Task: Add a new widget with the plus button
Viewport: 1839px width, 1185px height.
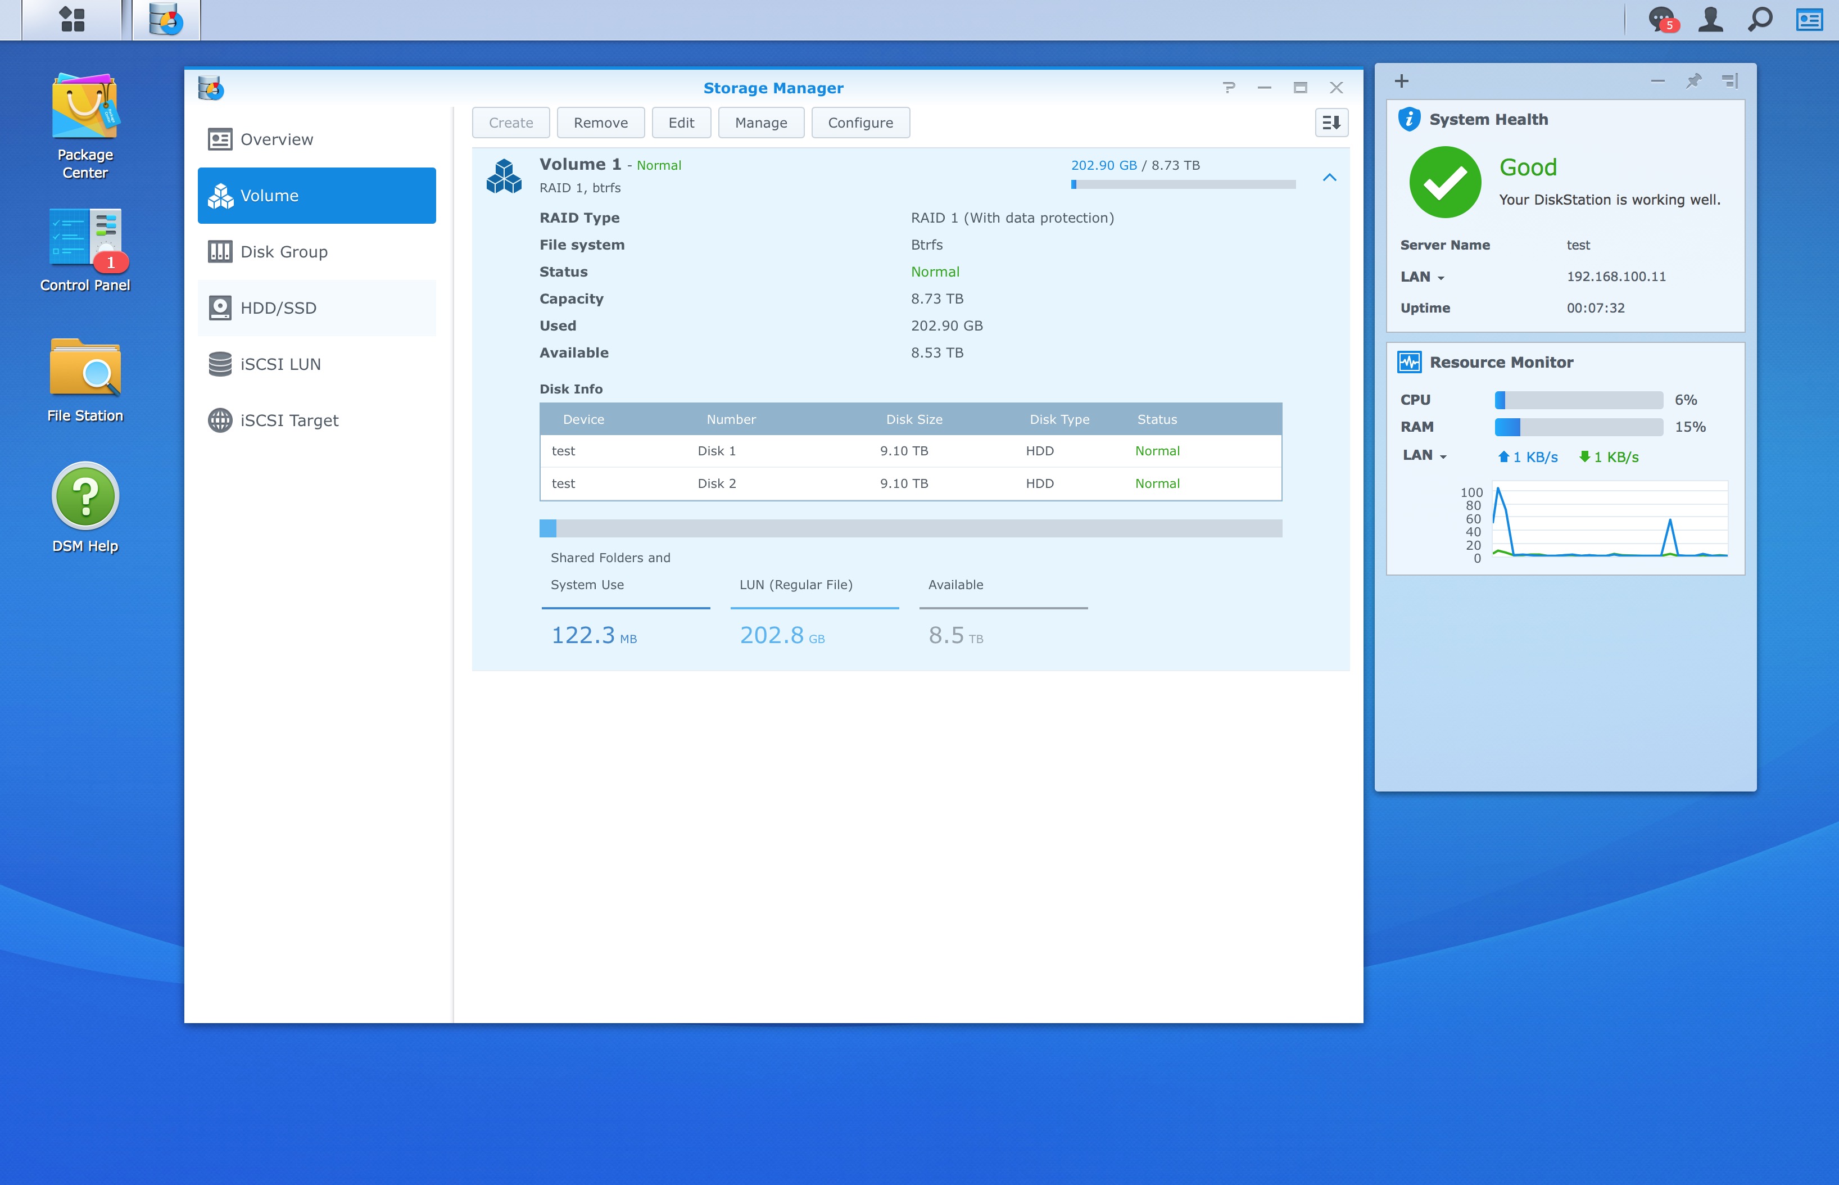Action: (1401, 80)
